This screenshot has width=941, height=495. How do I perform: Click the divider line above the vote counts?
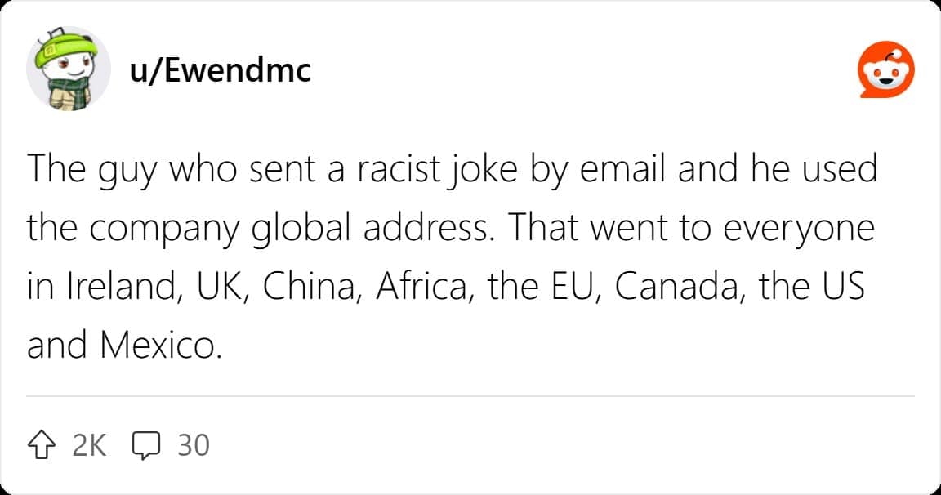click(x=470, y=396)
